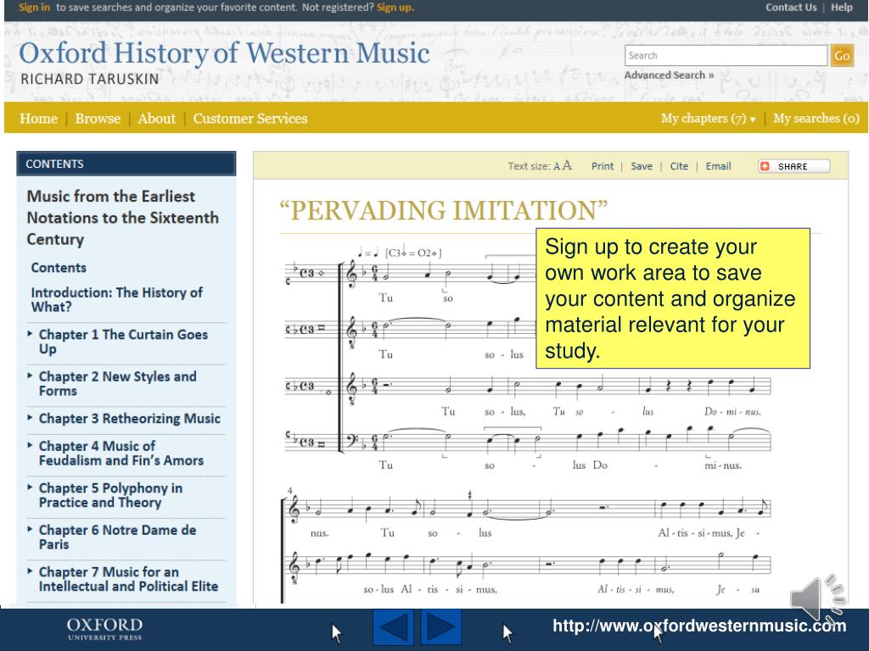869x651 pixels.
Task: Click the Sign up link
Action: (x=395, y=7)
